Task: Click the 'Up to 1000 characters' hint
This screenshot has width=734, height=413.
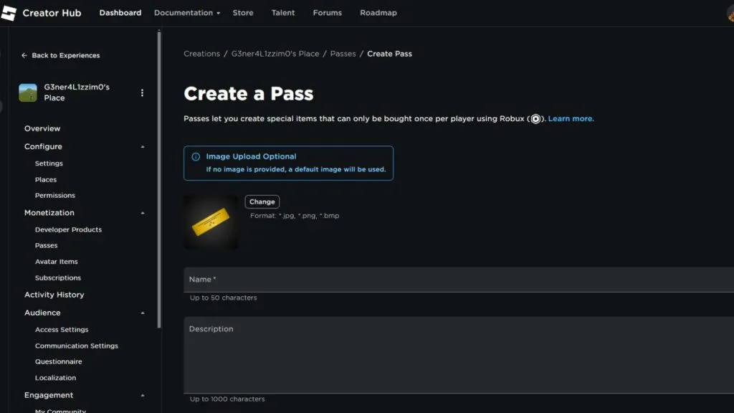Action: click(227, 399)
